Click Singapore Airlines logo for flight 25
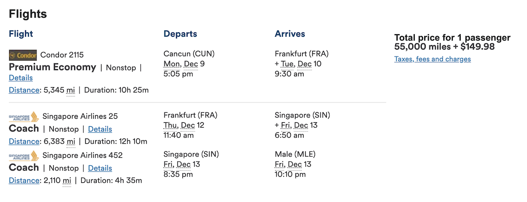Image resolution: width=527 pixels, height=202 pixels. click(24, 117)
